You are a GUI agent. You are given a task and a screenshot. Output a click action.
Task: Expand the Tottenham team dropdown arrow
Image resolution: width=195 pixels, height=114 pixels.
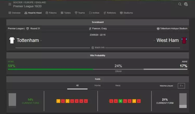click(x=41, y=41)
